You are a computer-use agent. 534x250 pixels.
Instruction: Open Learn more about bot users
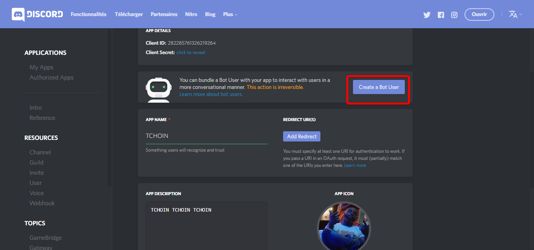tap(211, 94)
